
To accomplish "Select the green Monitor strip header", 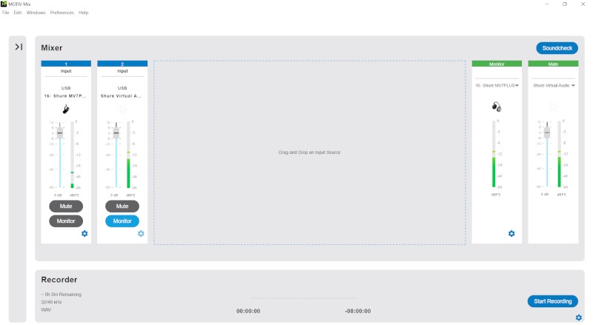I will [x=497, y=64].
